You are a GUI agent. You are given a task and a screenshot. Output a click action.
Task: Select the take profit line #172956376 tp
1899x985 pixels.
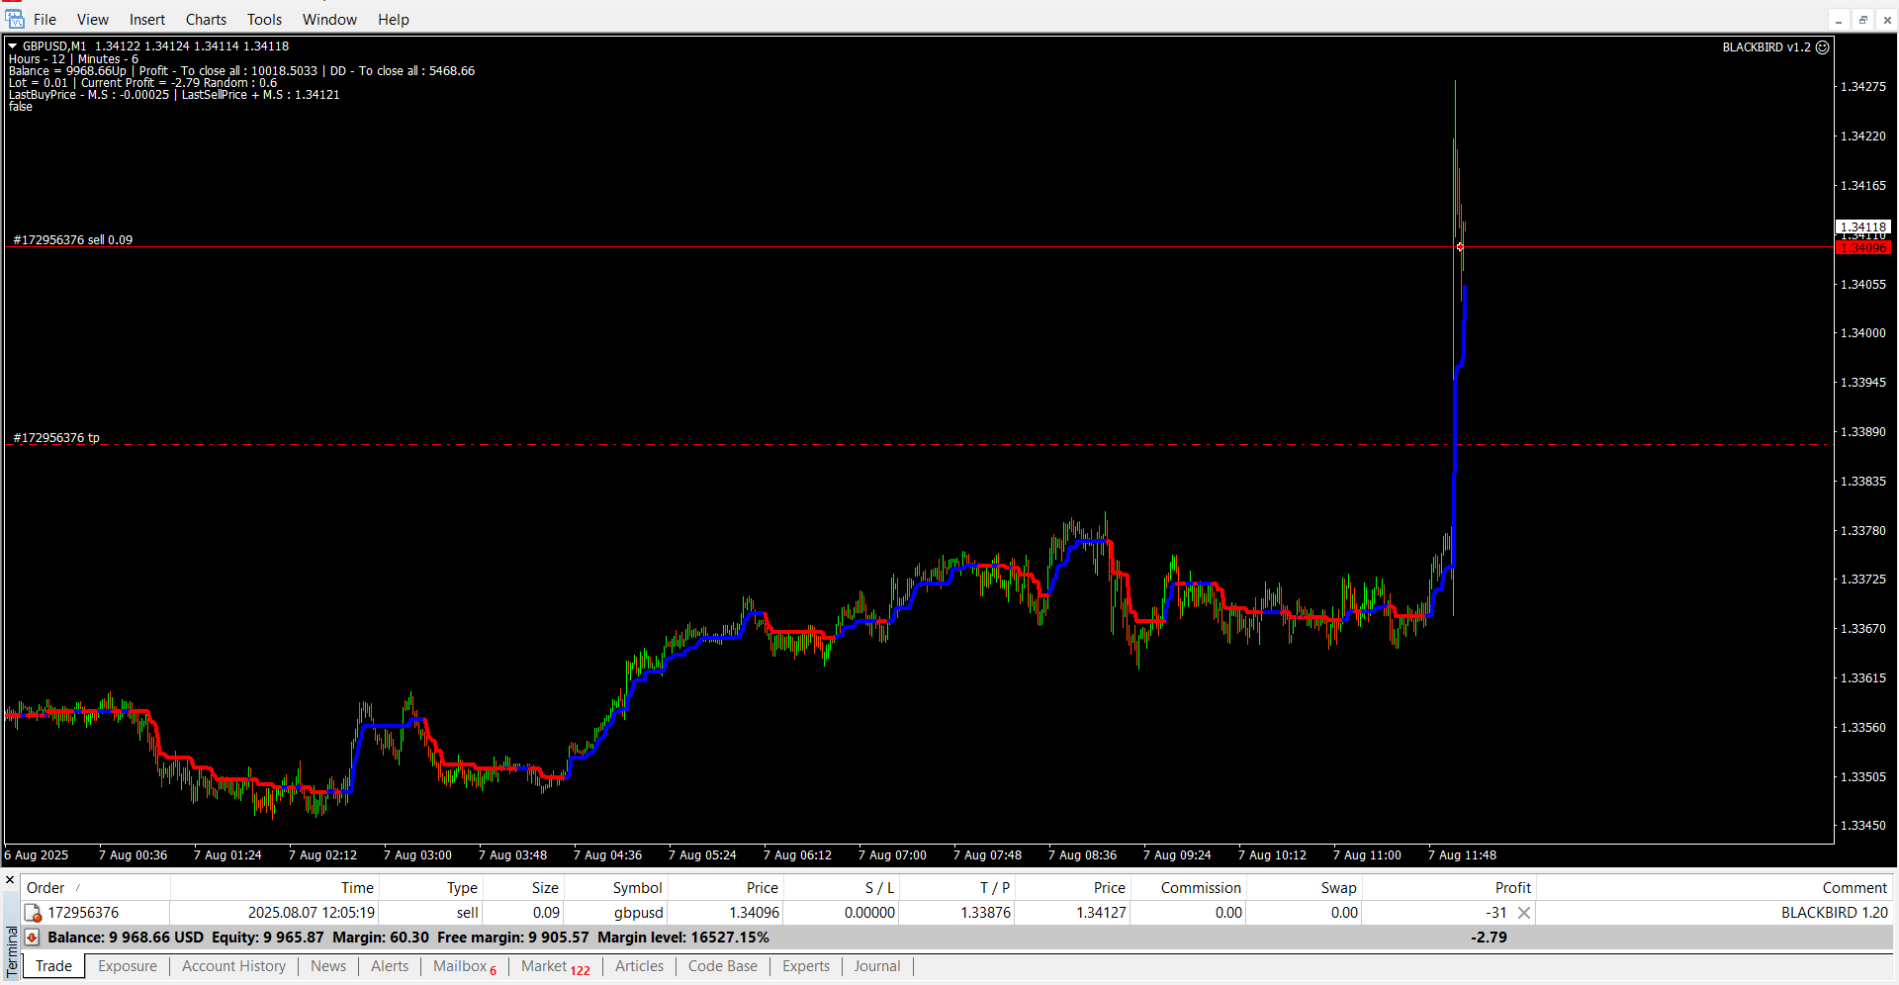[x=57, y=438]
